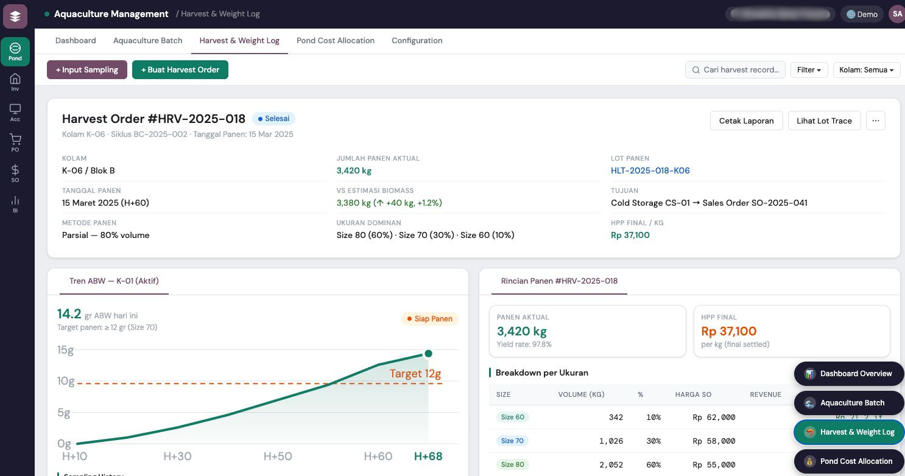Open lot link HLT-2025-018-K06
905x476 pixels.
650,170
